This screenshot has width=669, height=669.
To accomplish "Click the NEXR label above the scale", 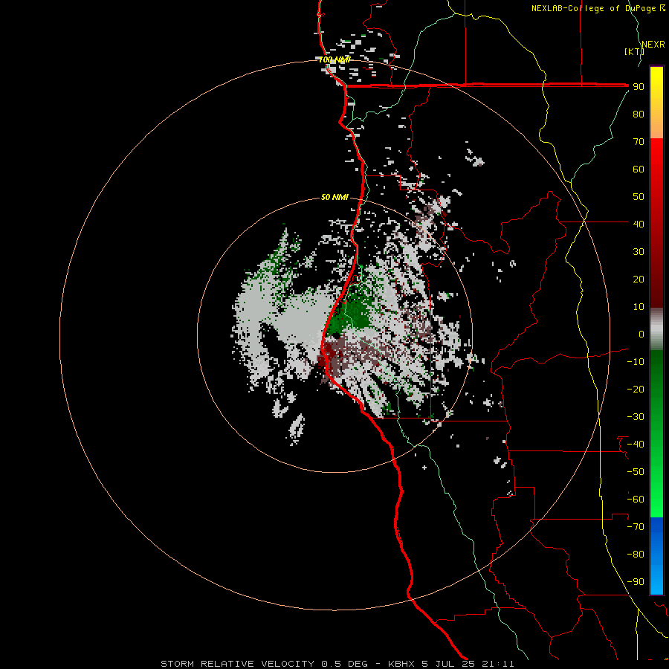I will (x=653, y=45).
